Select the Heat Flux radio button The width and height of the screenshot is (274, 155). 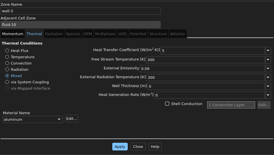pyautogui.click(x=7, y=51)
